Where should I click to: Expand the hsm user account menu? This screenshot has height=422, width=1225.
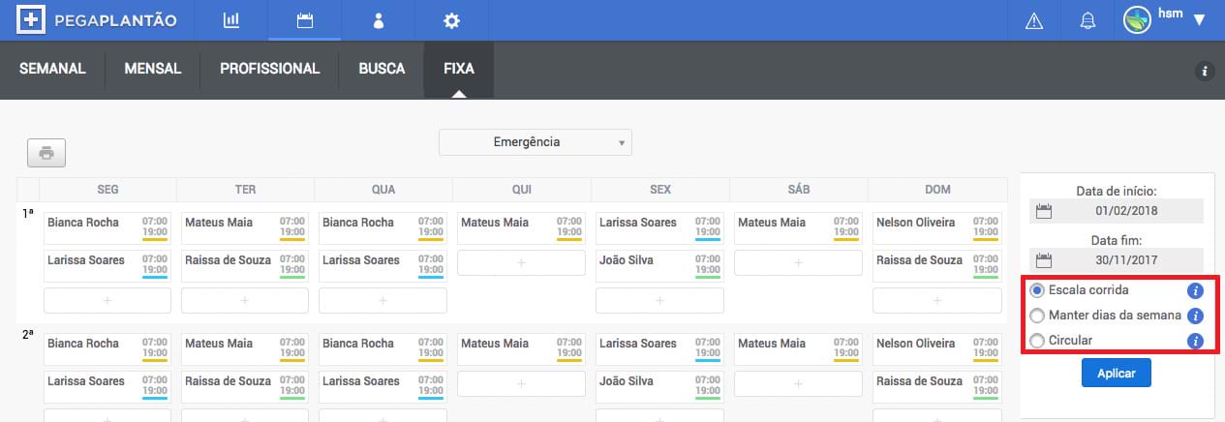tap(1199, 20)
